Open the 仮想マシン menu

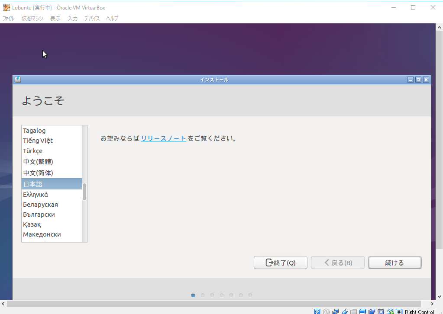pyautogui.click(x=32, y=18)
